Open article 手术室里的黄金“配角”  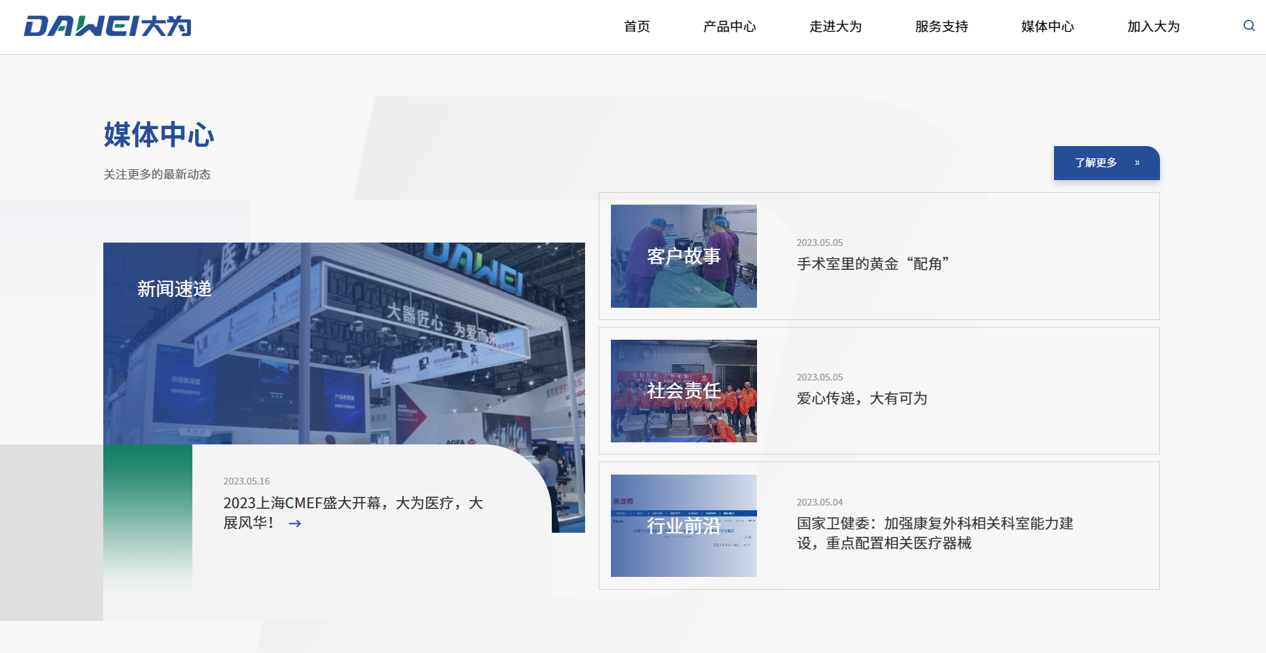click(873, 264)
